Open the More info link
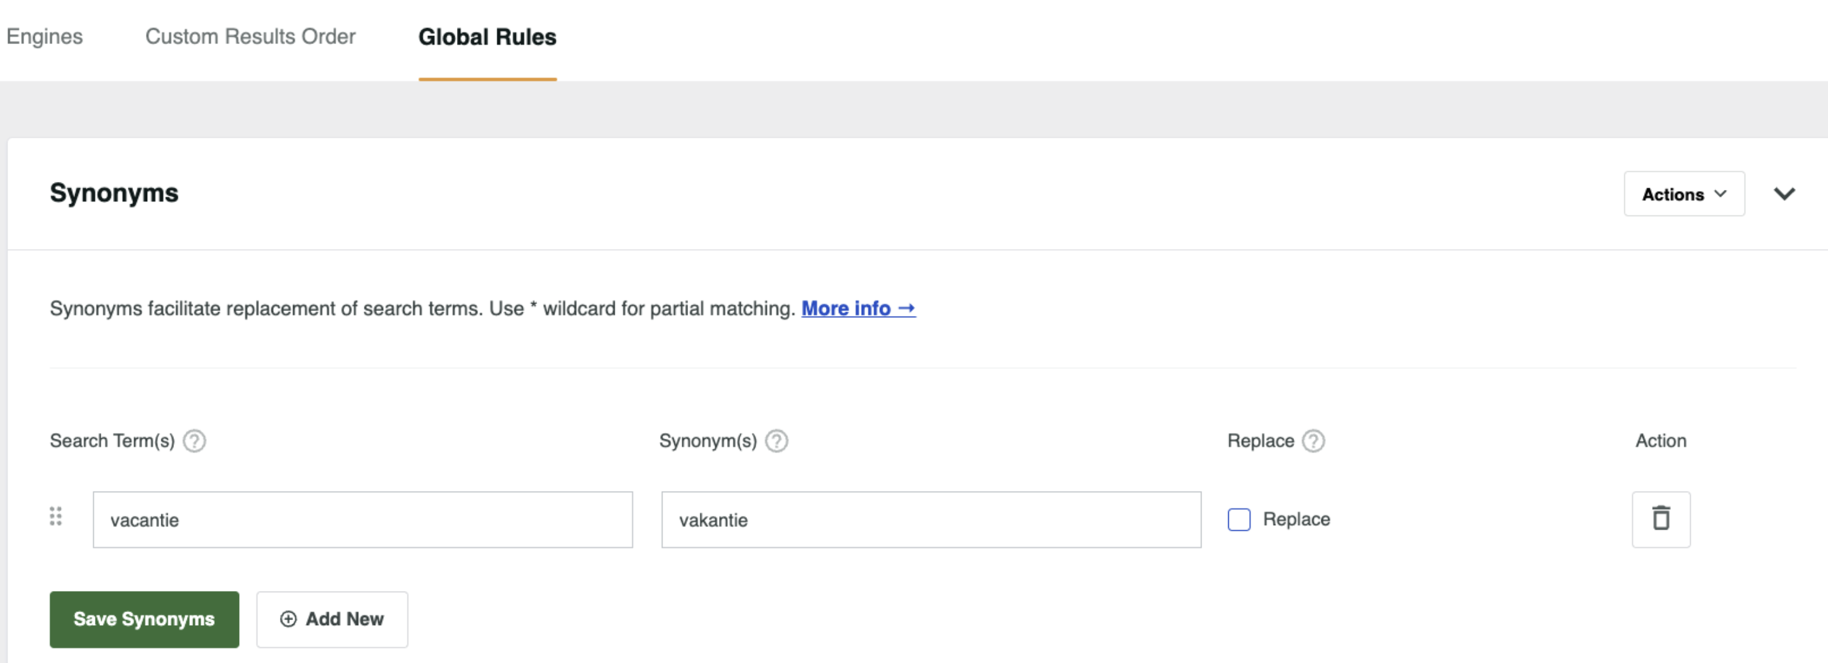The width and height of the screenshot is (1828, 663). 859,308
